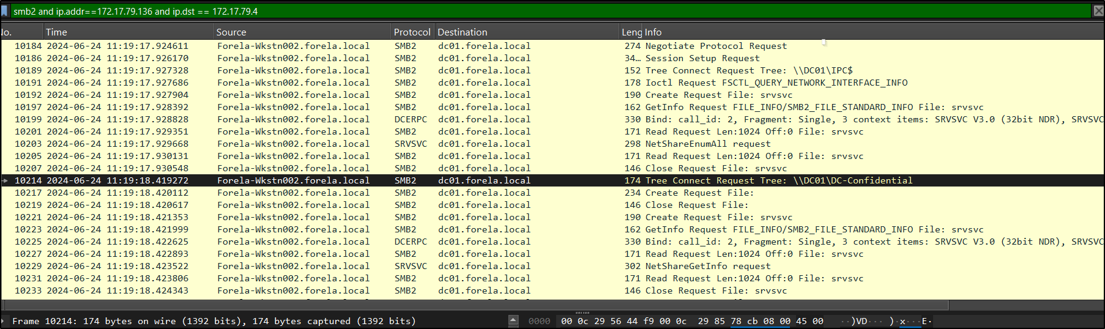
Task: Click the display filter bookmark icon
Action: click(5, 11)
